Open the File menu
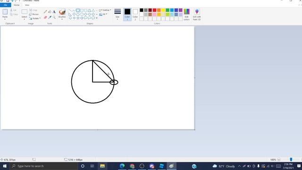The image size is (302, 170). click(x=6, y=5)
